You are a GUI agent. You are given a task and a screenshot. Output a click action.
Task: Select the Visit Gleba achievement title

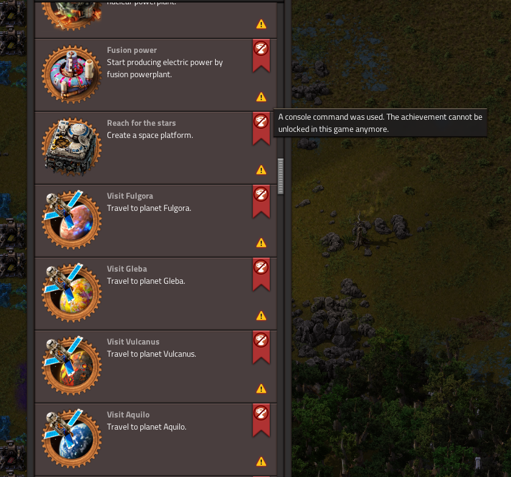(x=127, y=269)
